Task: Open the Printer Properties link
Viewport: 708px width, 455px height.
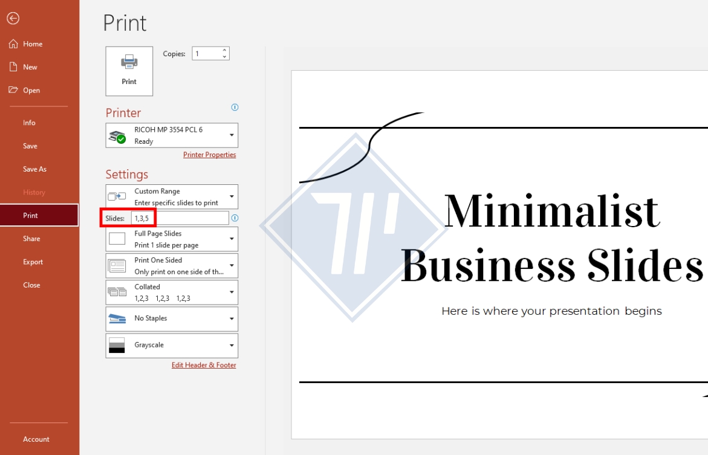Action: 209,155
